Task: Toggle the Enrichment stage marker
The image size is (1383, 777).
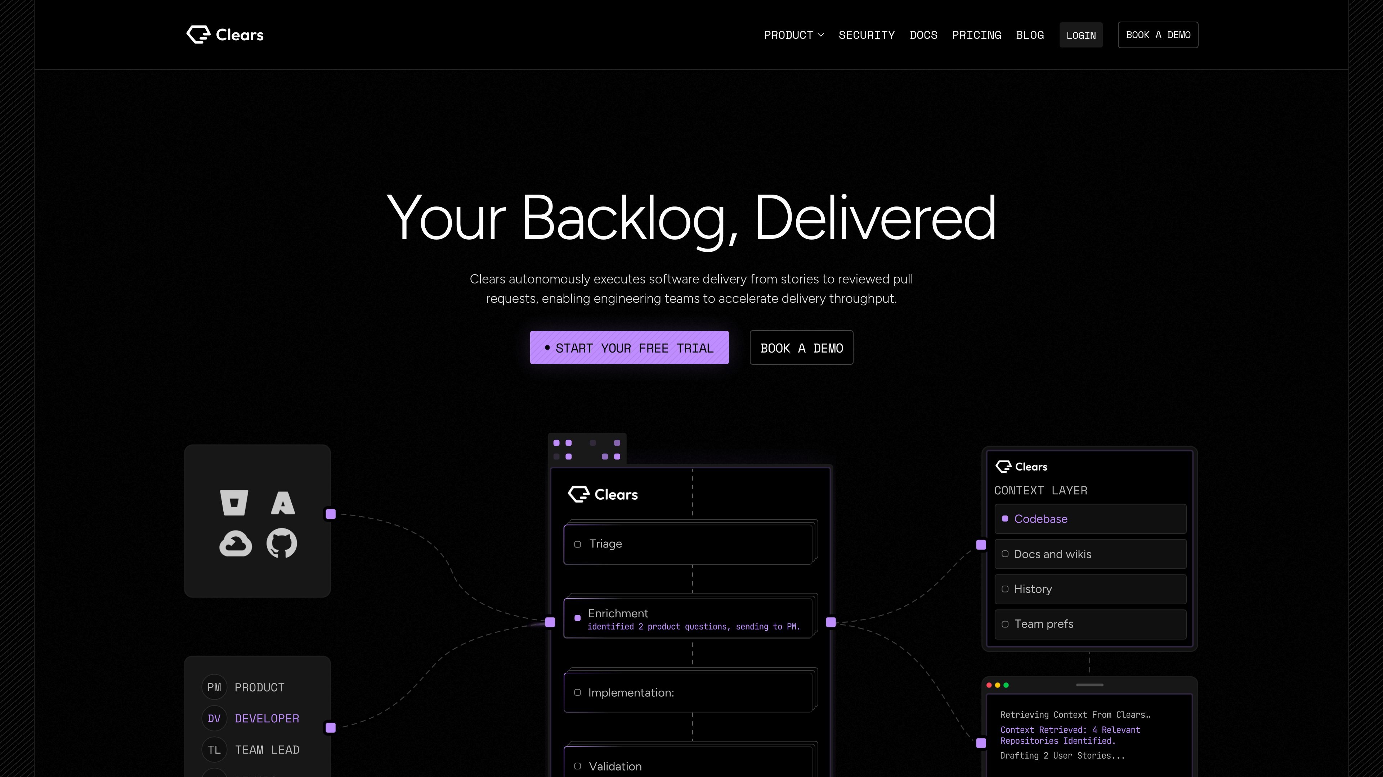Action: pyautogui.click(x=578, y=618)
